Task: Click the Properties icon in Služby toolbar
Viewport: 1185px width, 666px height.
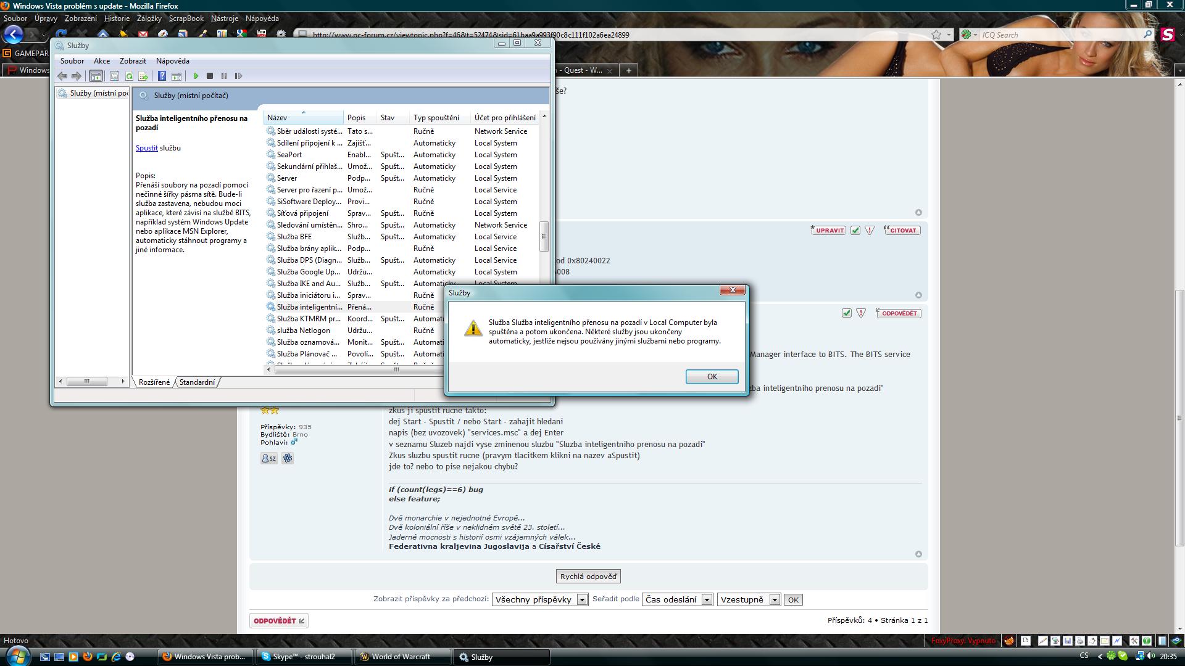Action: click(114, 76)
